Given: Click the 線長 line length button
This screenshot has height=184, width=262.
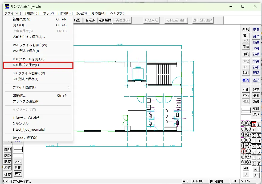Looking at the screenshot, I should pos(256,61).
